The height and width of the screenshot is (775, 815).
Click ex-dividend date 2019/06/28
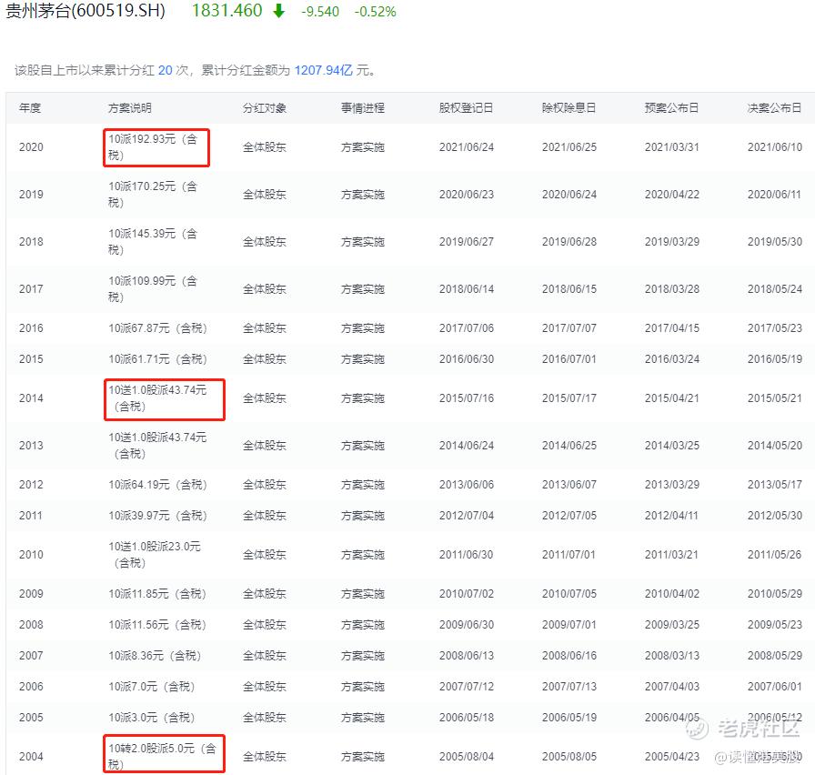point(569,242)
